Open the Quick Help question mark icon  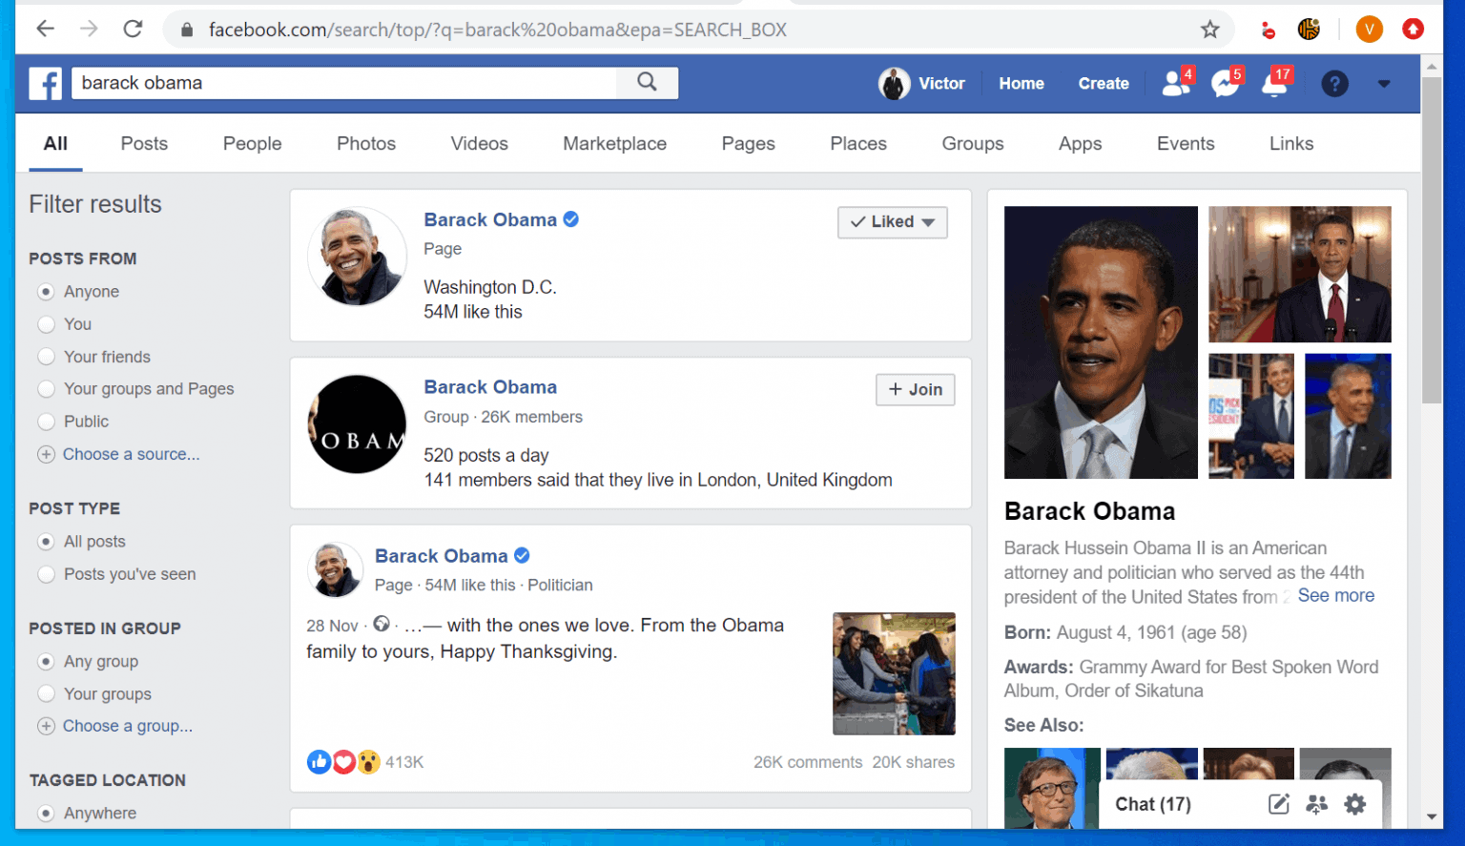click(x=1334, y=84)
